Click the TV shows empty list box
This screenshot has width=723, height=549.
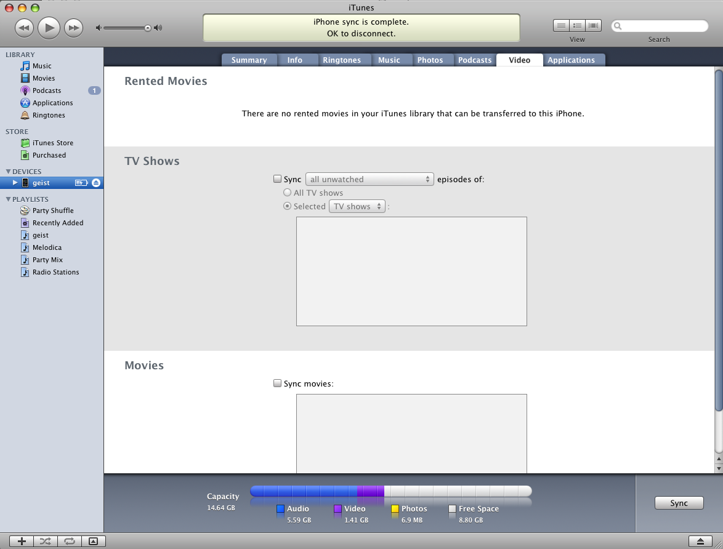click(411, 271)
